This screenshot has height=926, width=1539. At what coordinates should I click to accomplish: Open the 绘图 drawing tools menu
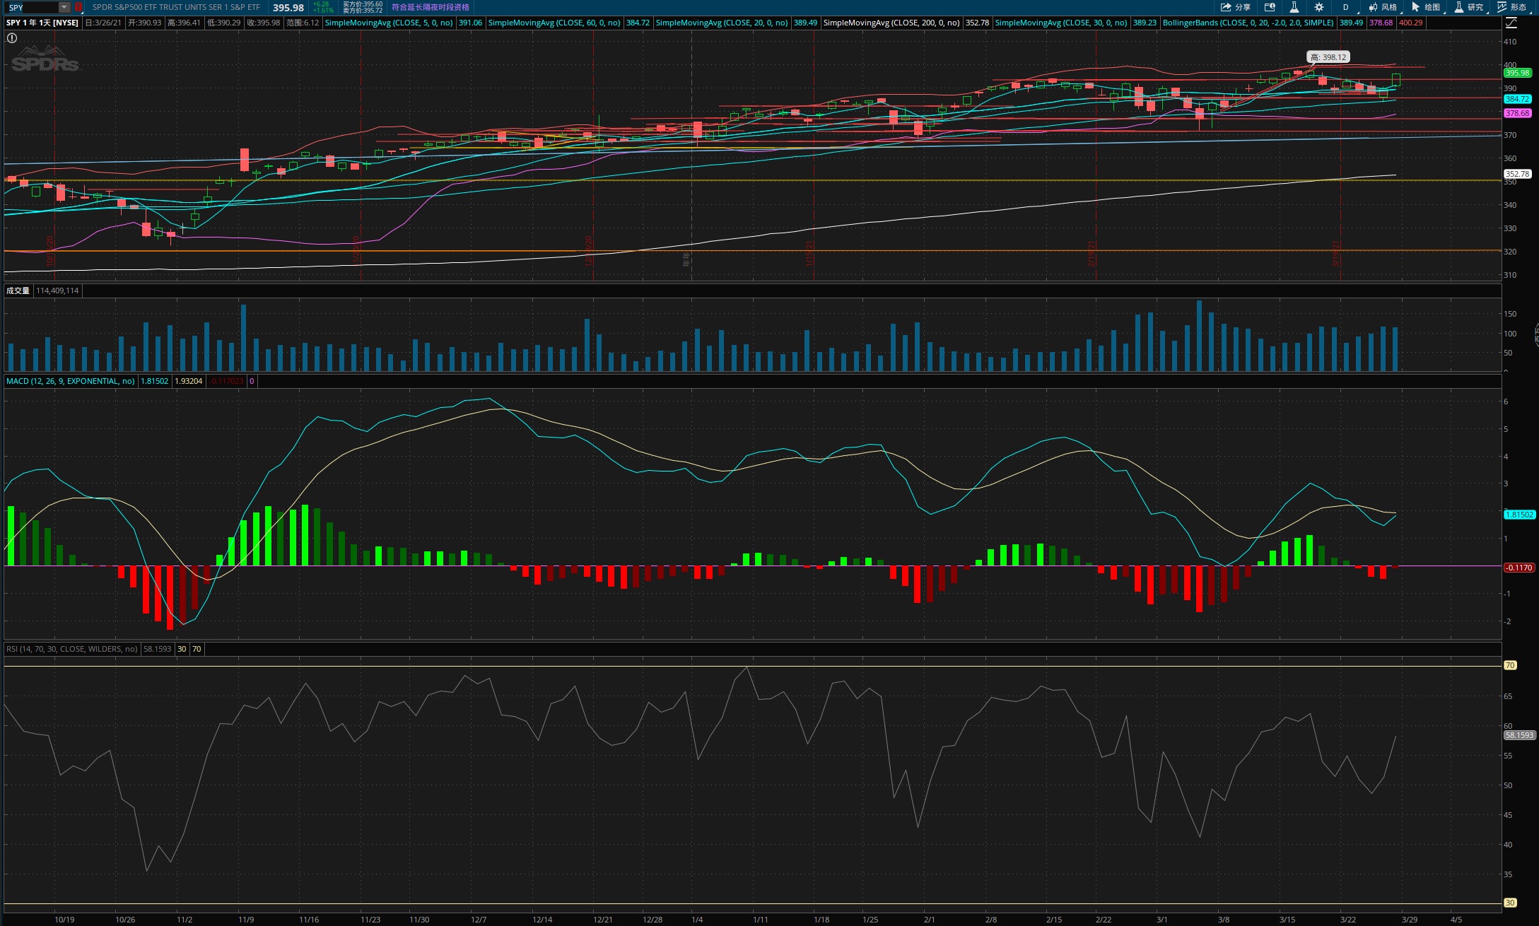tap(1426, 7)
